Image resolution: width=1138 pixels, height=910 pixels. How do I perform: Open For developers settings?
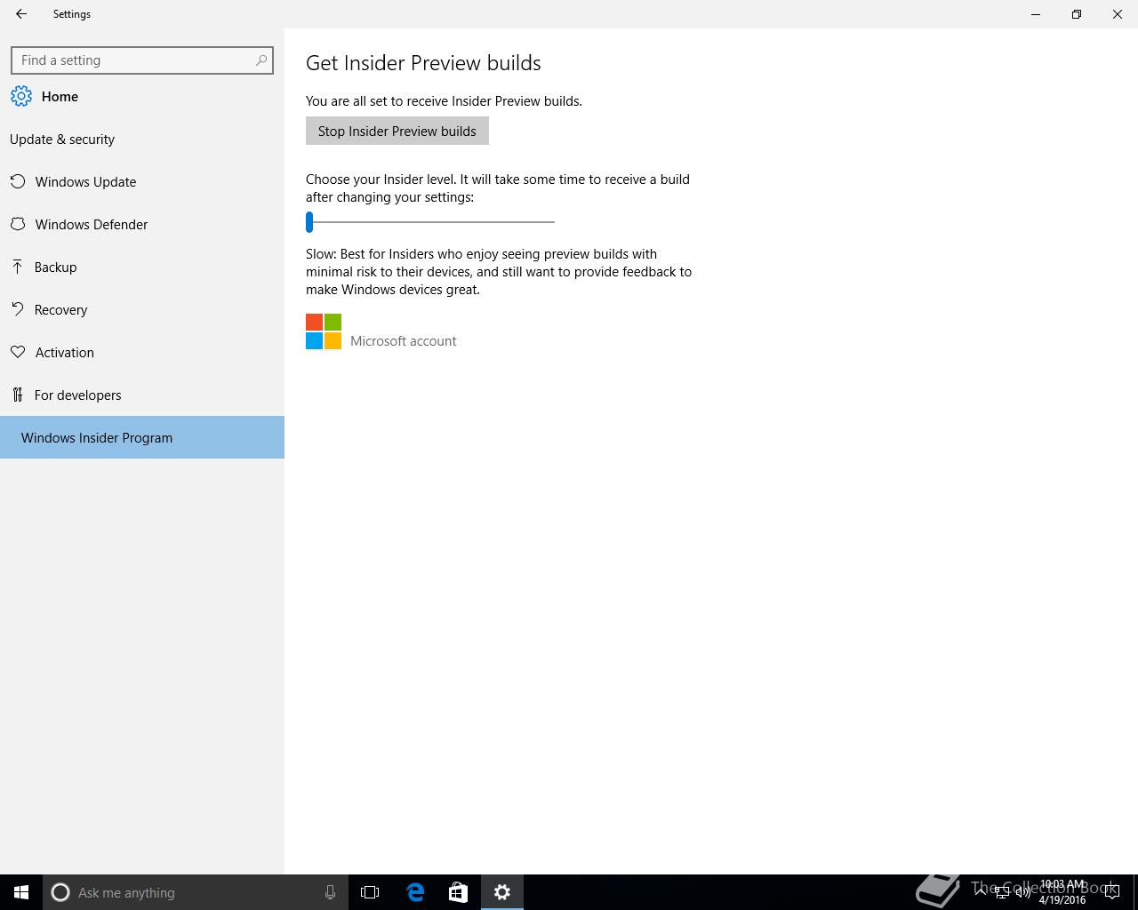click(142, 395)
